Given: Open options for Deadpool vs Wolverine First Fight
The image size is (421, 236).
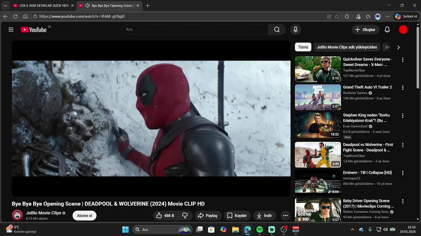Looking at the screenshot, I should coord(403,145).
